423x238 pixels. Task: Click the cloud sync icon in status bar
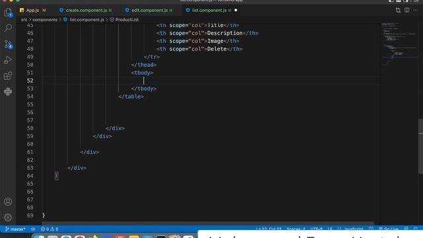click(x=33, y=229)
